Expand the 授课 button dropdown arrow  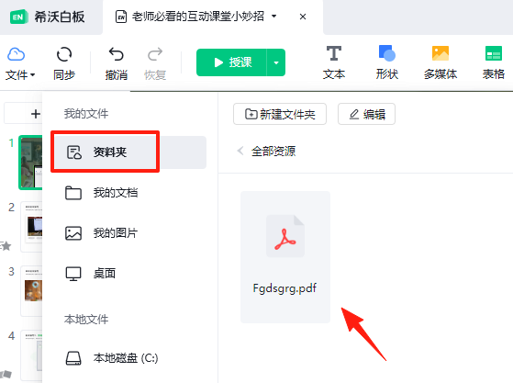click(276, 62)
